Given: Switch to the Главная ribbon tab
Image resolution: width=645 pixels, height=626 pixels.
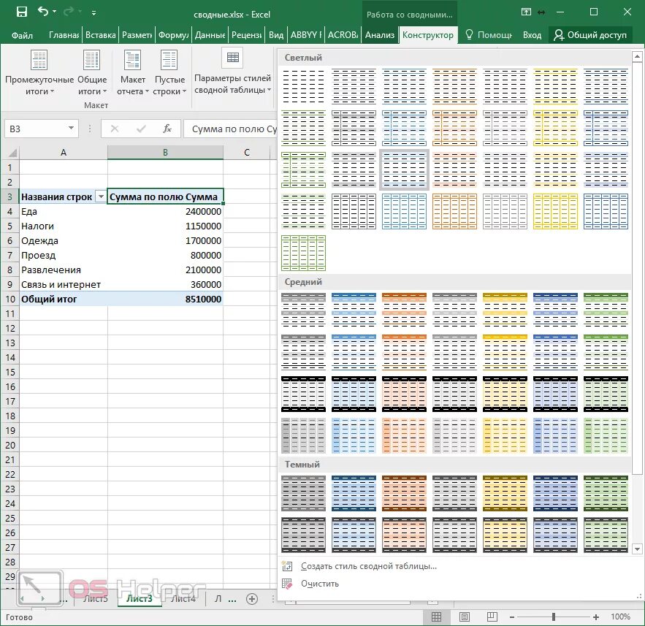Looking at the screenshot, I should tap(64, 35).
